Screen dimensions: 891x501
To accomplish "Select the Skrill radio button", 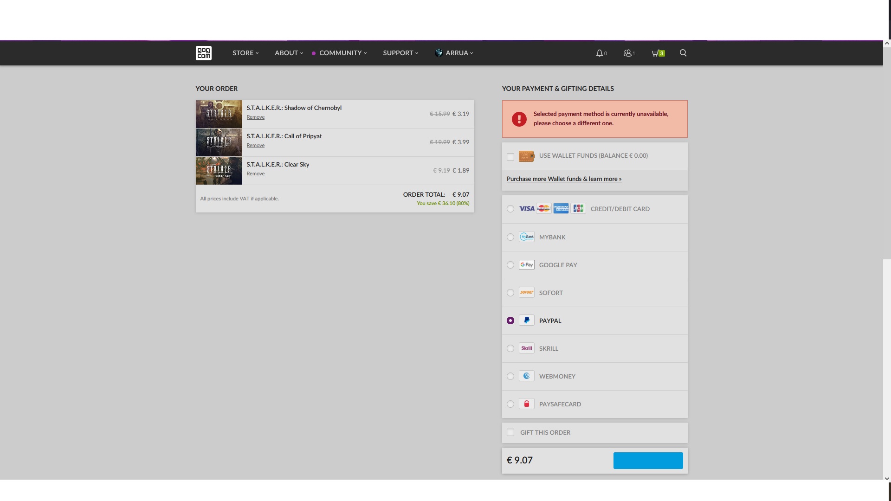I will [x=510, y=348].
